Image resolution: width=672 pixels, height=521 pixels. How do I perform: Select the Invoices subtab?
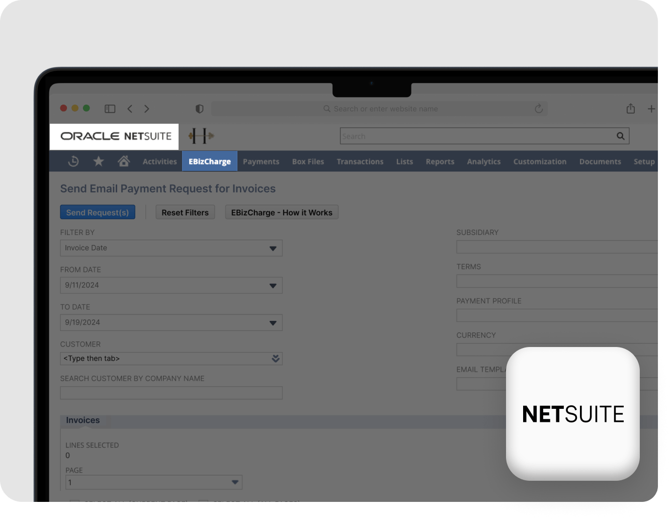click(83, 420)
